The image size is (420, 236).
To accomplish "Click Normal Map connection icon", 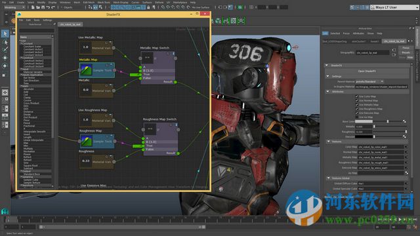I will (x=406, y=152).
